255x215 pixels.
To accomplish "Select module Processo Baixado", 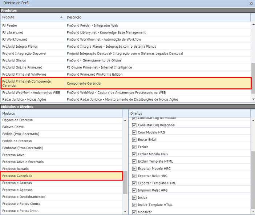I will (61, 169).
